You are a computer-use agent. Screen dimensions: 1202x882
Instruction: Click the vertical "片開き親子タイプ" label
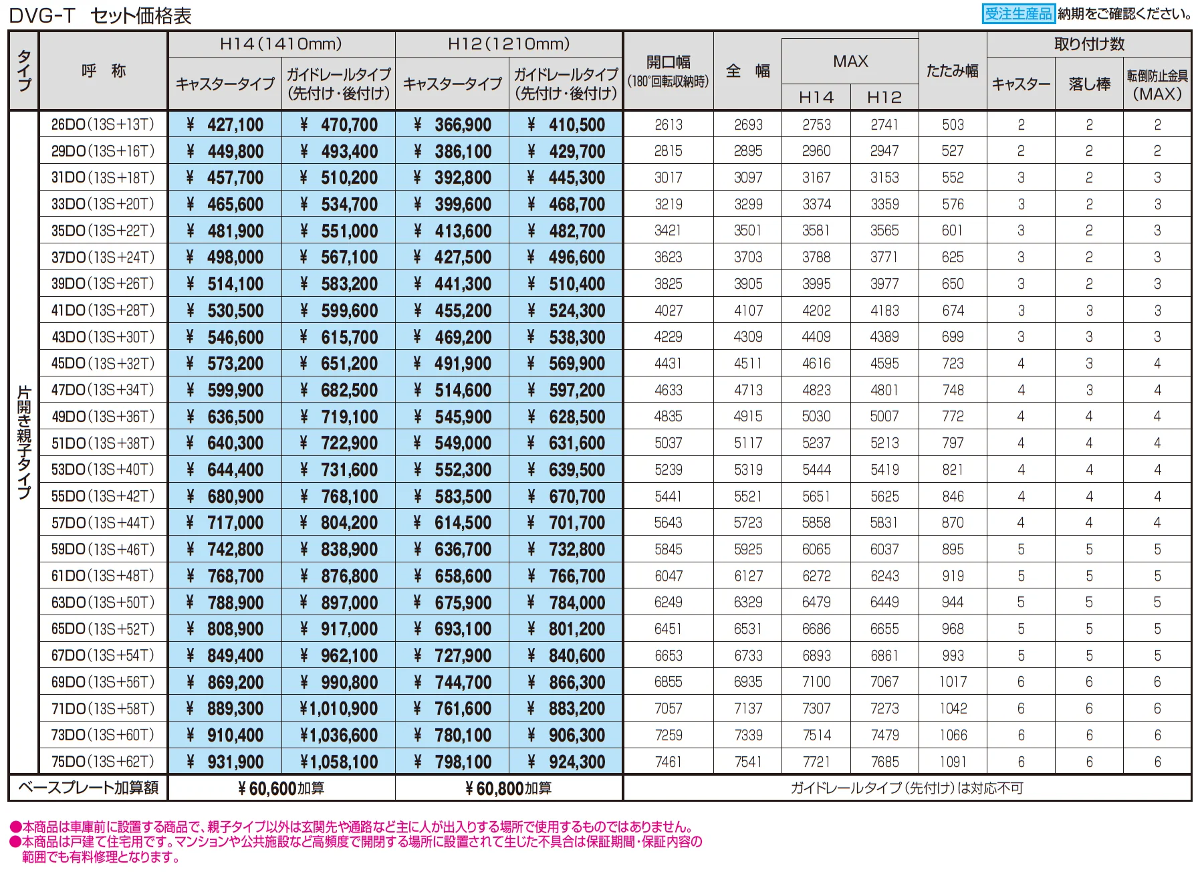click(x=24, y=443)
